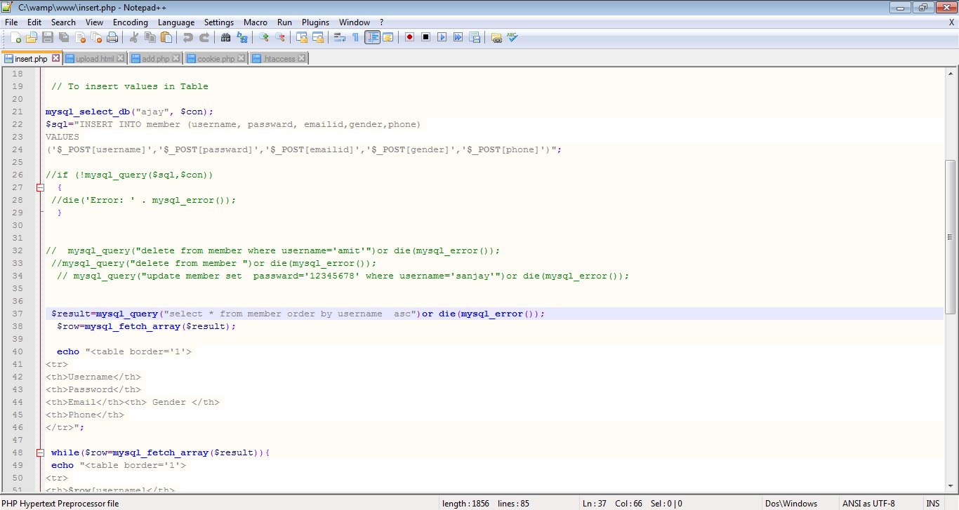Open the View menu
Screen dimensions: 959x510
coord(94,22)
